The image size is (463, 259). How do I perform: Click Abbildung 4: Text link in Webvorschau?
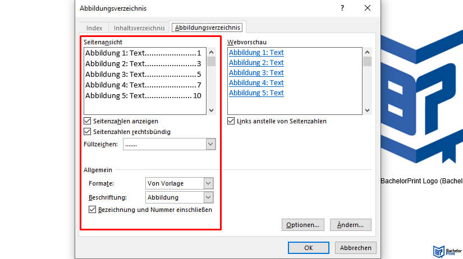[x=256, y=82]
